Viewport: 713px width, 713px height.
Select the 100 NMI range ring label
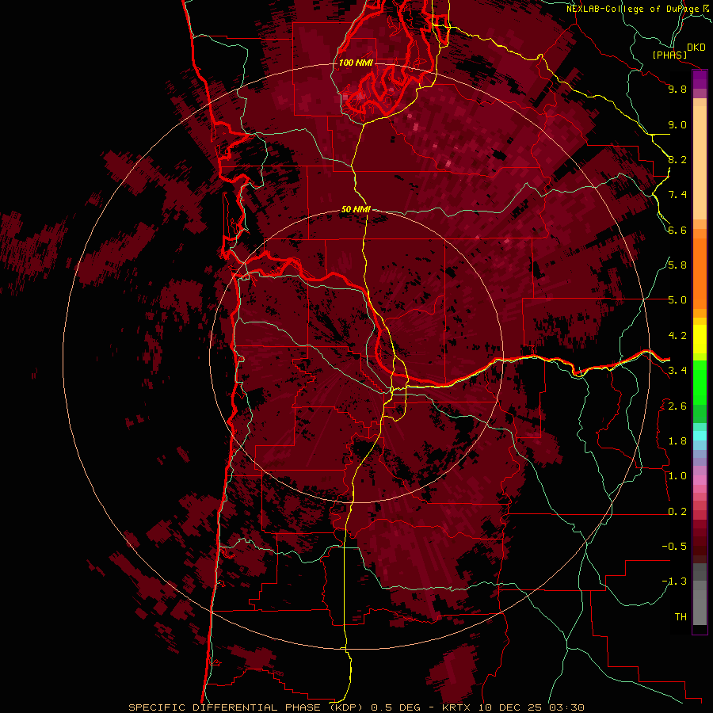coord(356,63)
